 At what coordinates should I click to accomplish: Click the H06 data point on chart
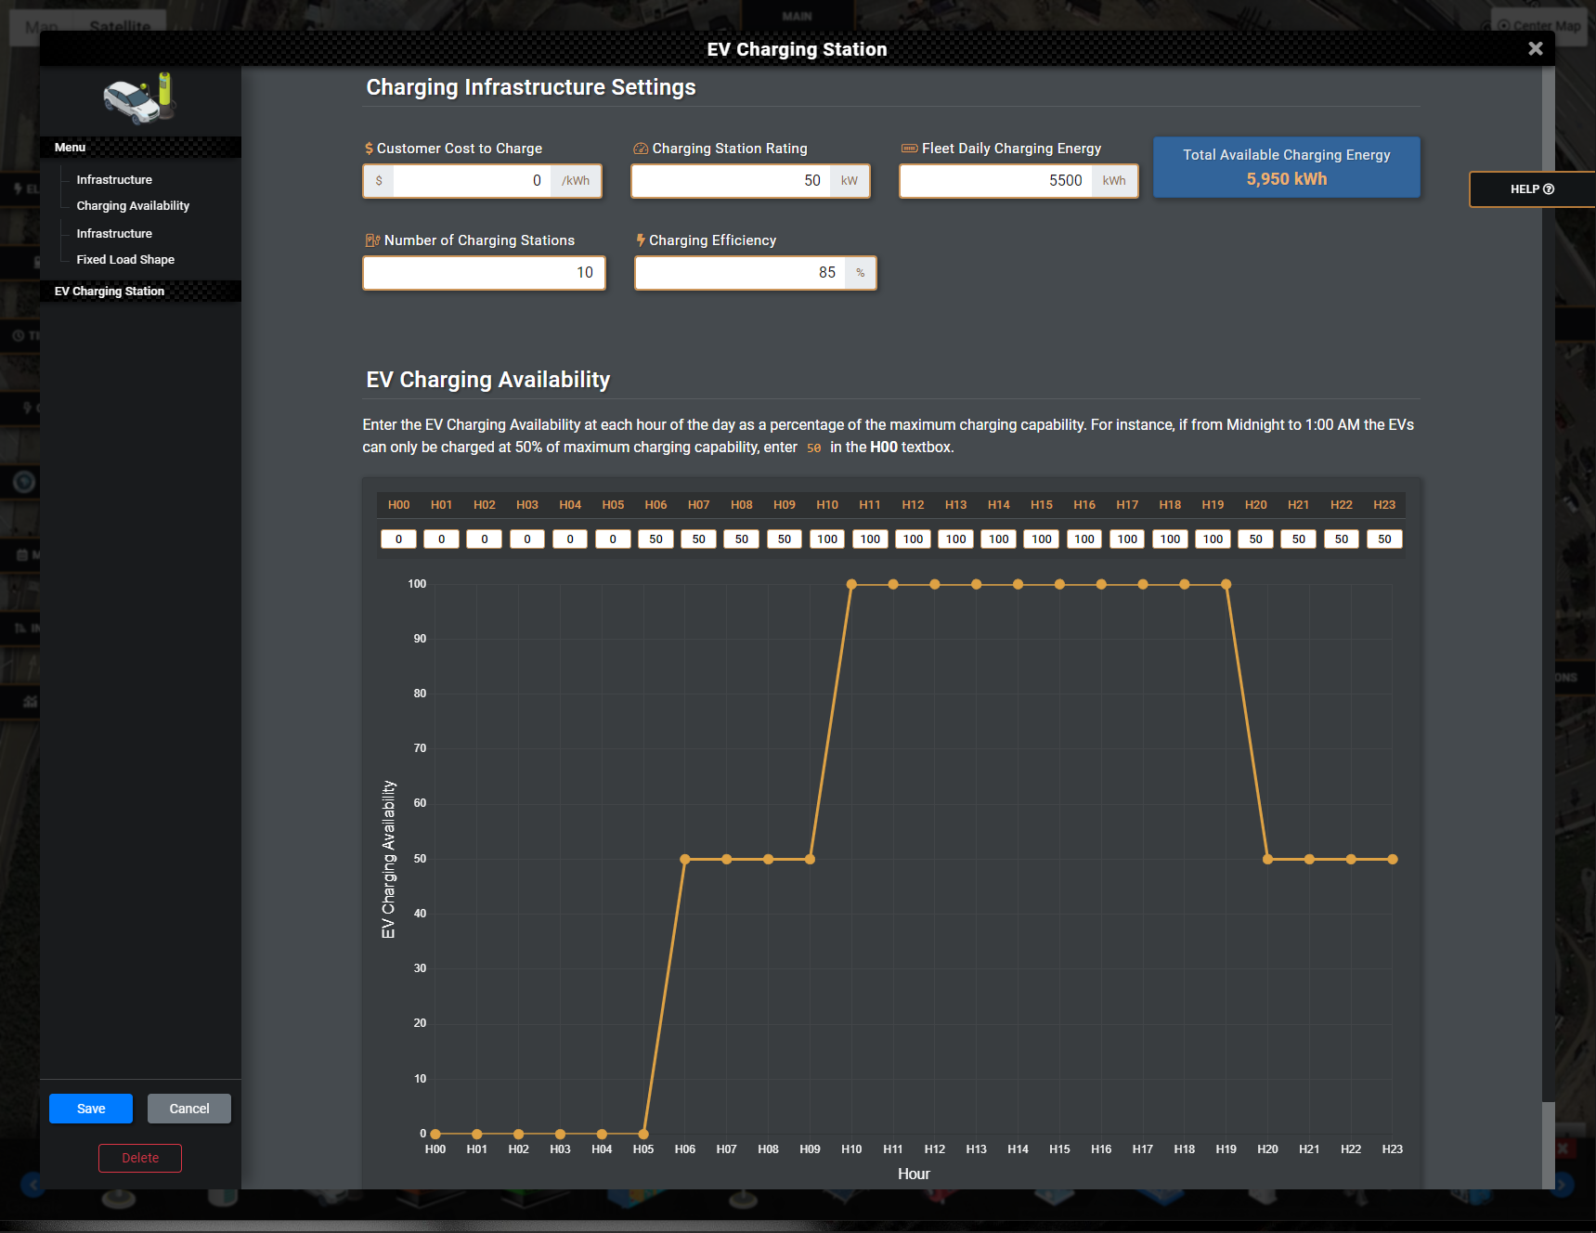click(685, 860)
